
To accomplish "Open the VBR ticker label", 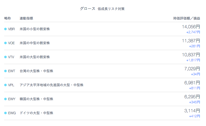I will (x=11, y=29).
